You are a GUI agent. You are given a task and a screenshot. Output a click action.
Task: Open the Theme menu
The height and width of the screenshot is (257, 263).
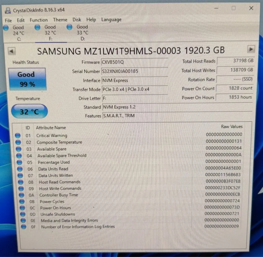tap(60, 20)
